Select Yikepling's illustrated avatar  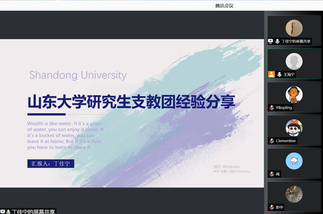pos(294,94)
